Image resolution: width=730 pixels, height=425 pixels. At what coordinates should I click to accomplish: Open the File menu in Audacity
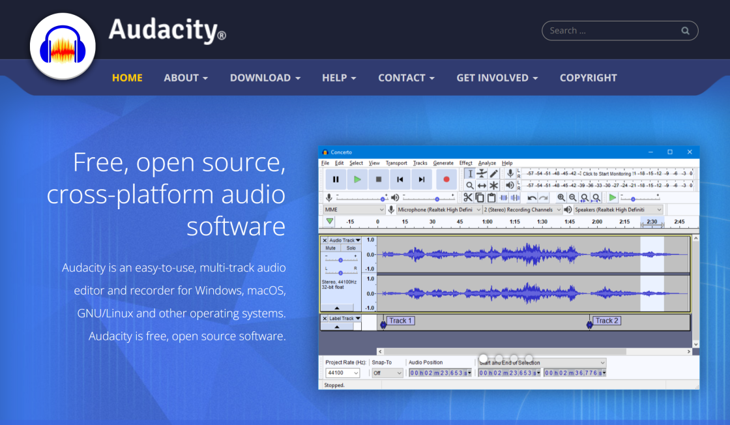[x=325, y=163]
